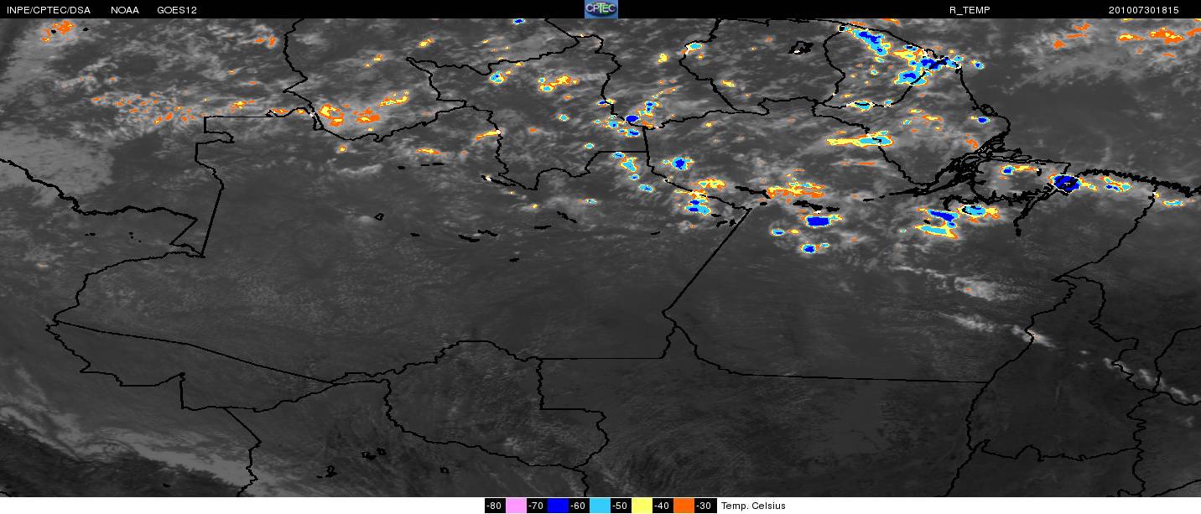Click the cyan legend color swatch
This screenshot has width=1201, height=514.
pos(600,506)
